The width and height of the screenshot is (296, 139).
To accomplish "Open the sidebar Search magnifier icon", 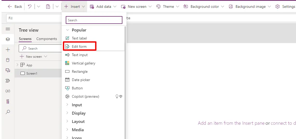I will click(x=8, y=112).
